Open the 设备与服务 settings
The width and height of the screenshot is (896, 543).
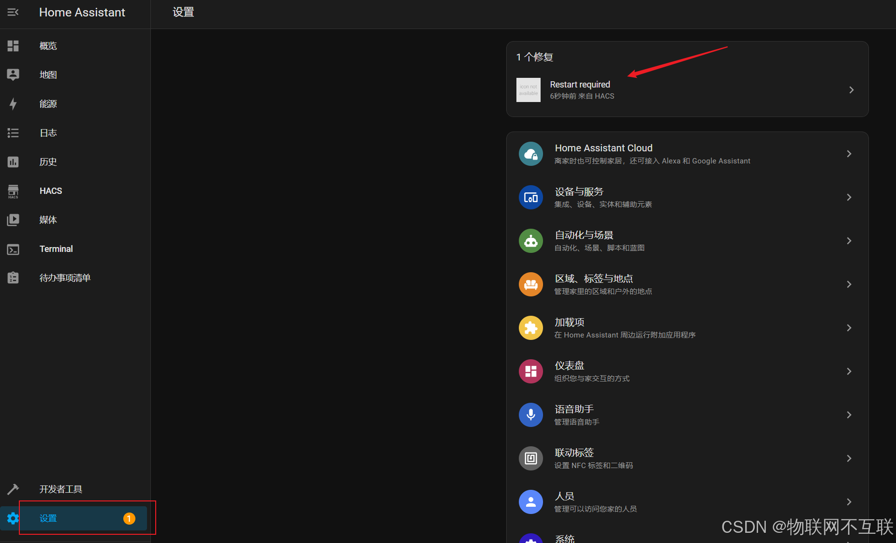point(687,197)
